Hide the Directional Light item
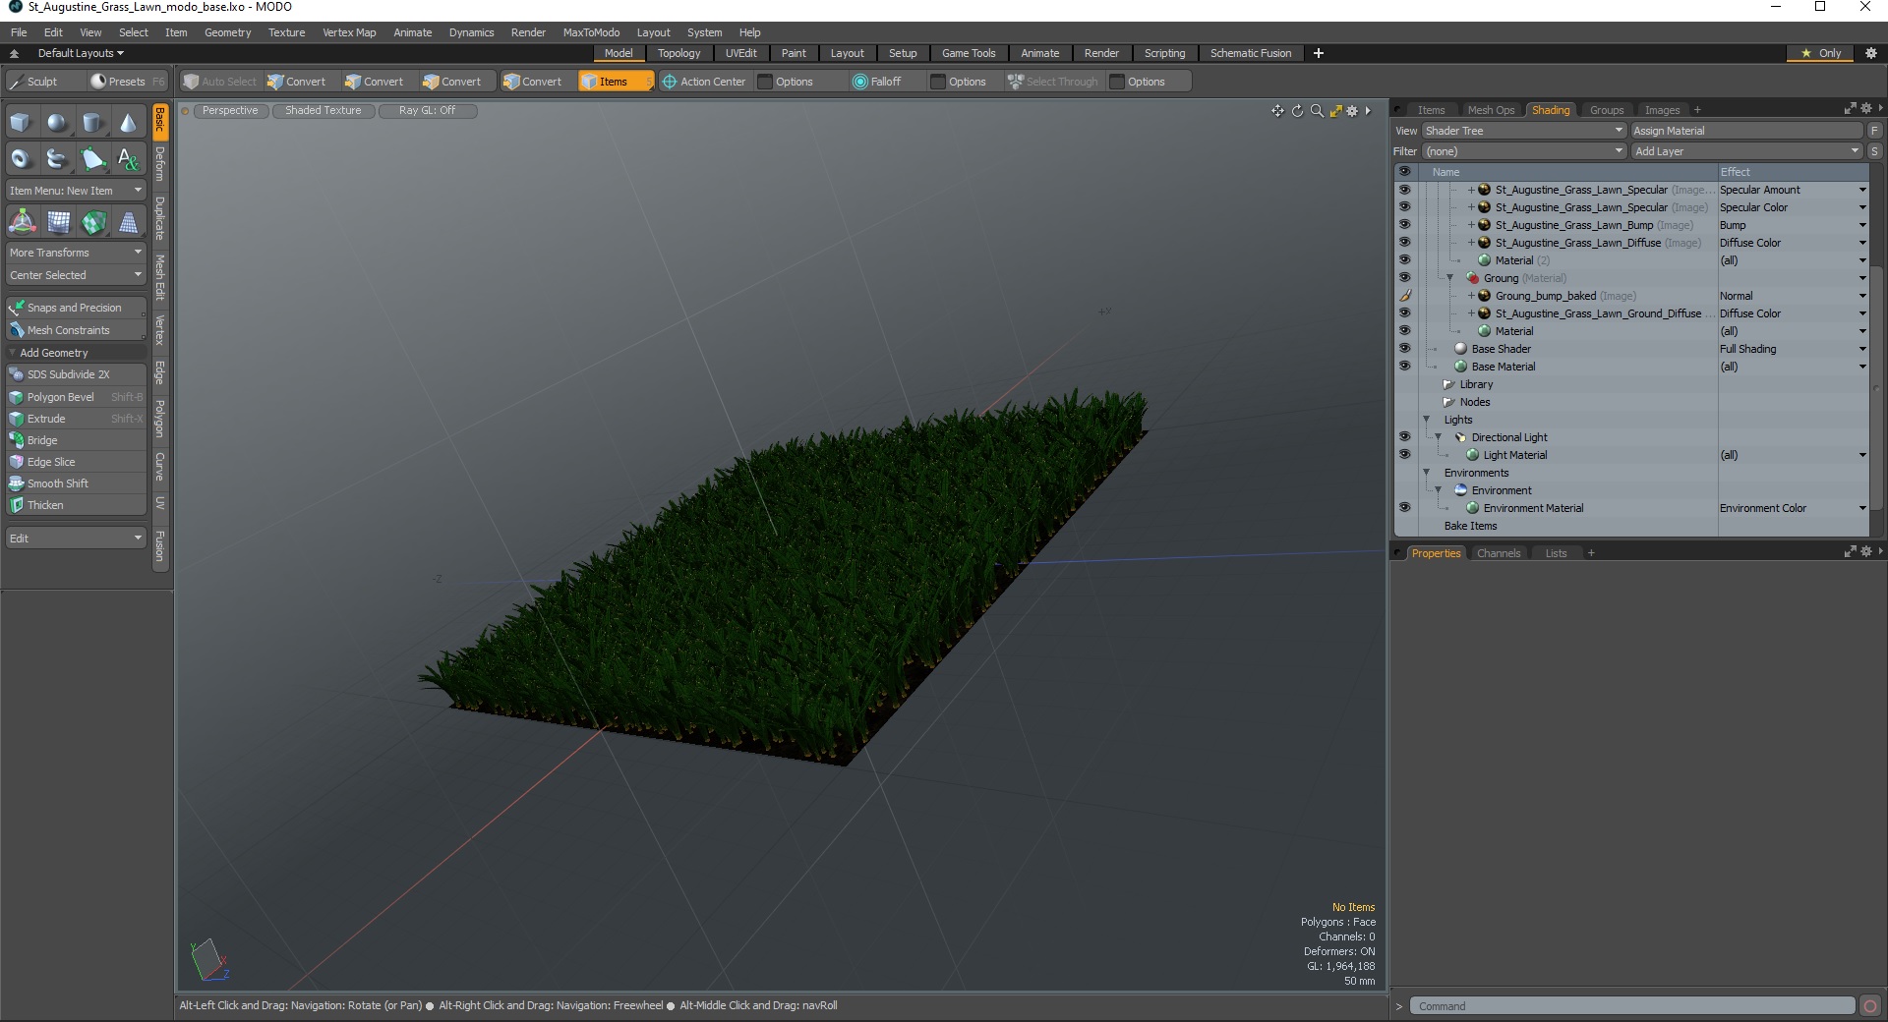The height and width of the screenshot is (1022, 1888). tap(1404, 437)
